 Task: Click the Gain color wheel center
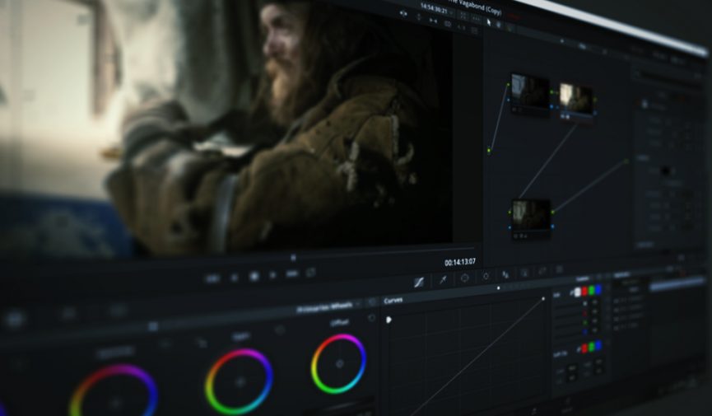click(240, 382)
